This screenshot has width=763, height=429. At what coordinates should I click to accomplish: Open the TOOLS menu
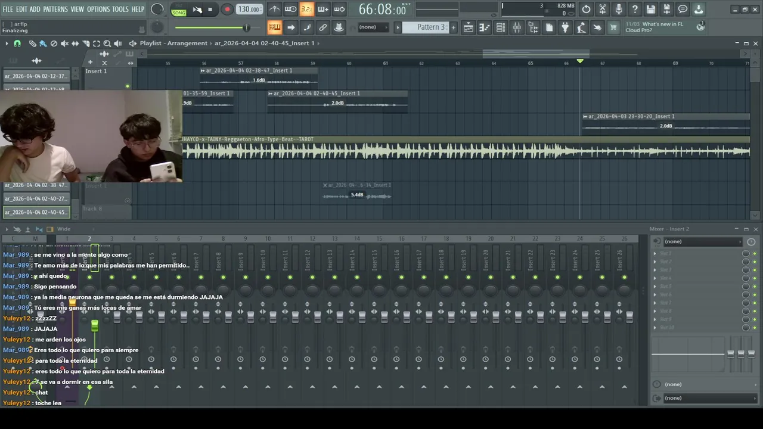[x=120, y=9]
